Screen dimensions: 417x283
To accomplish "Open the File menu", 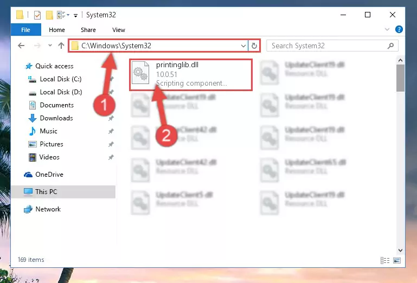I will [26, 30].
